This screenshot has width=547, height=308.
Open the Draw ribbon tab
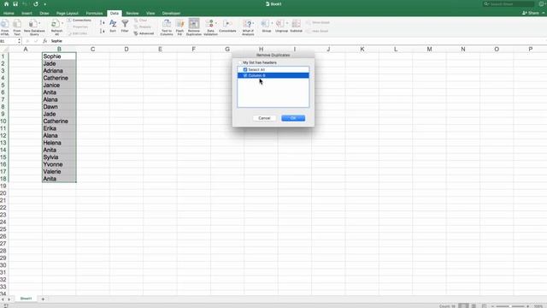click(44, 14)
